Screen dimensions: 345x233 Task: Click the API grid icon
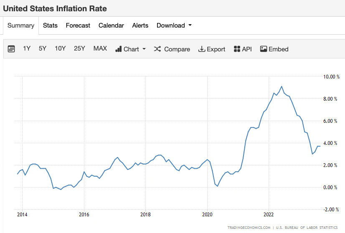237,49
